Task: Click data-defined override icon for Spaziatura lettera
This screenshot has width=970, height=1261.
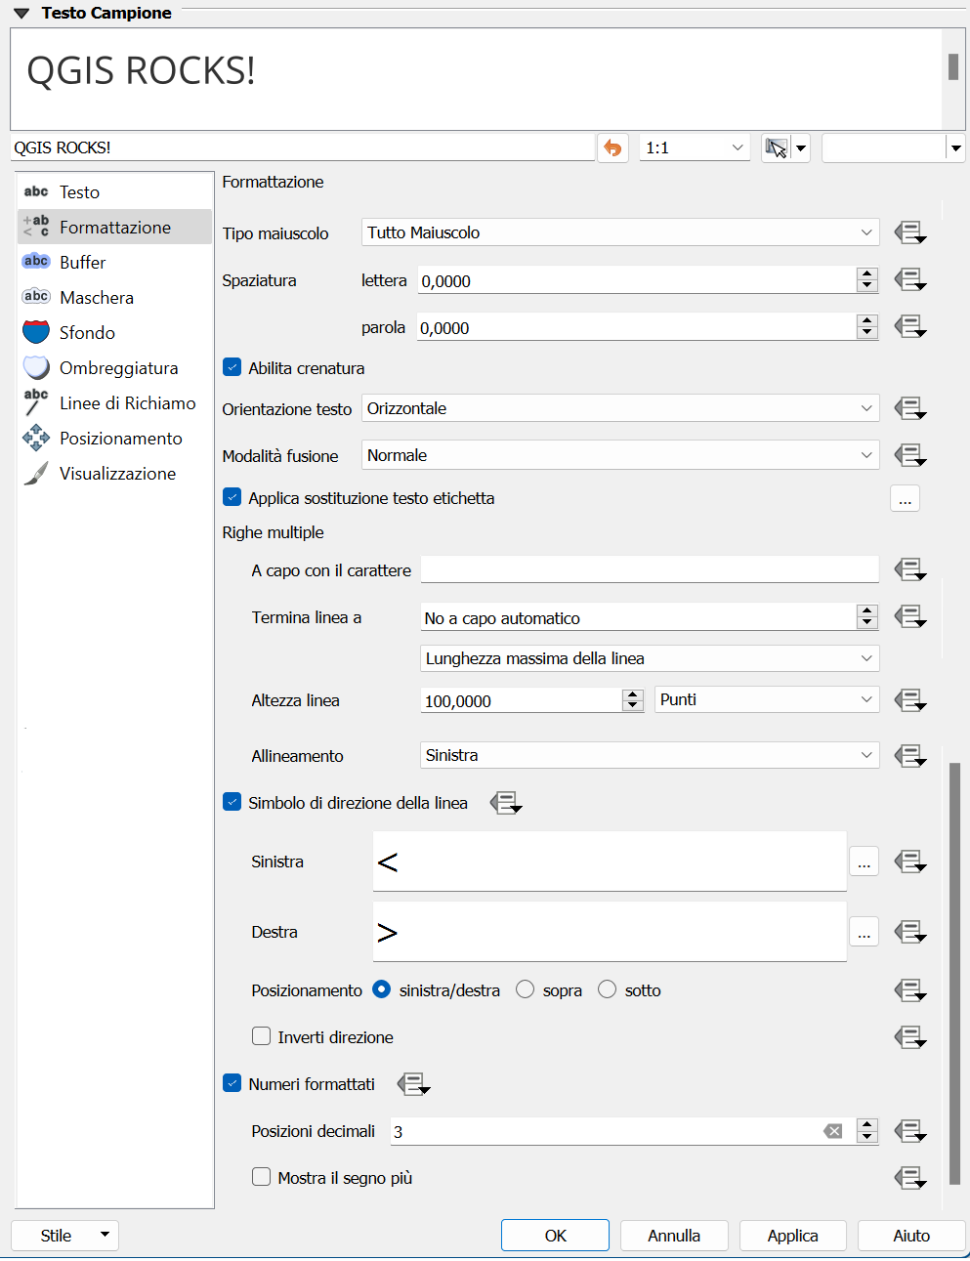Action: (909, 279)
